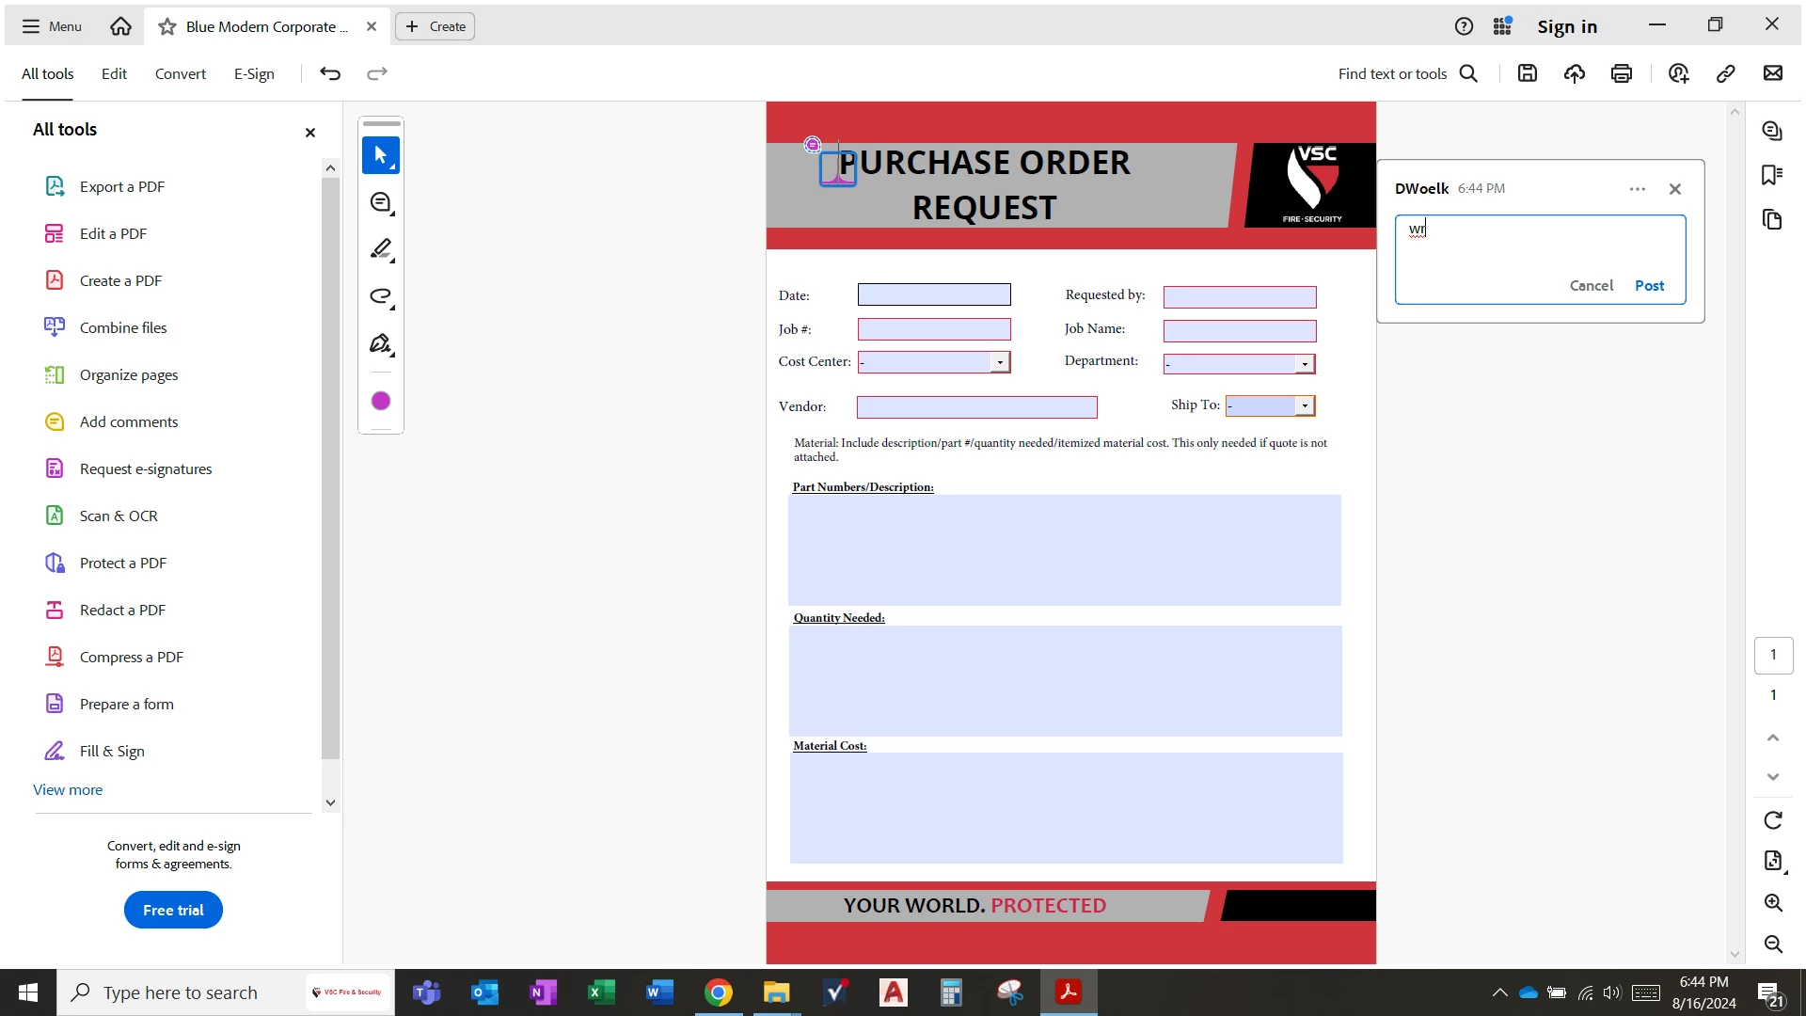Expand the Cost Center dropdown
1806x1016 pixels.
pyautogui.click(x=1000, y=362)
